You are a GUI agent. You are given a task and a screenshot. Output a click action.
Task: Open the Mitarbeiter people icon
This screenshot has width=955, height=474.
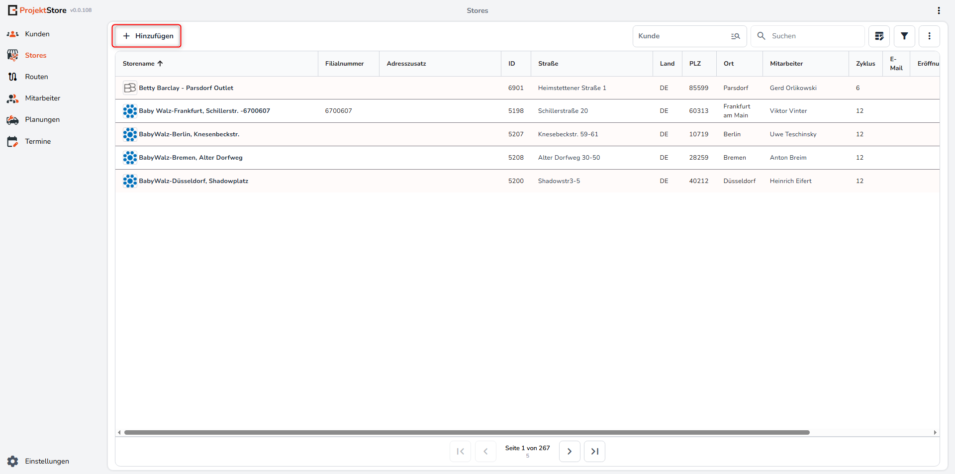tap(12, 98)
